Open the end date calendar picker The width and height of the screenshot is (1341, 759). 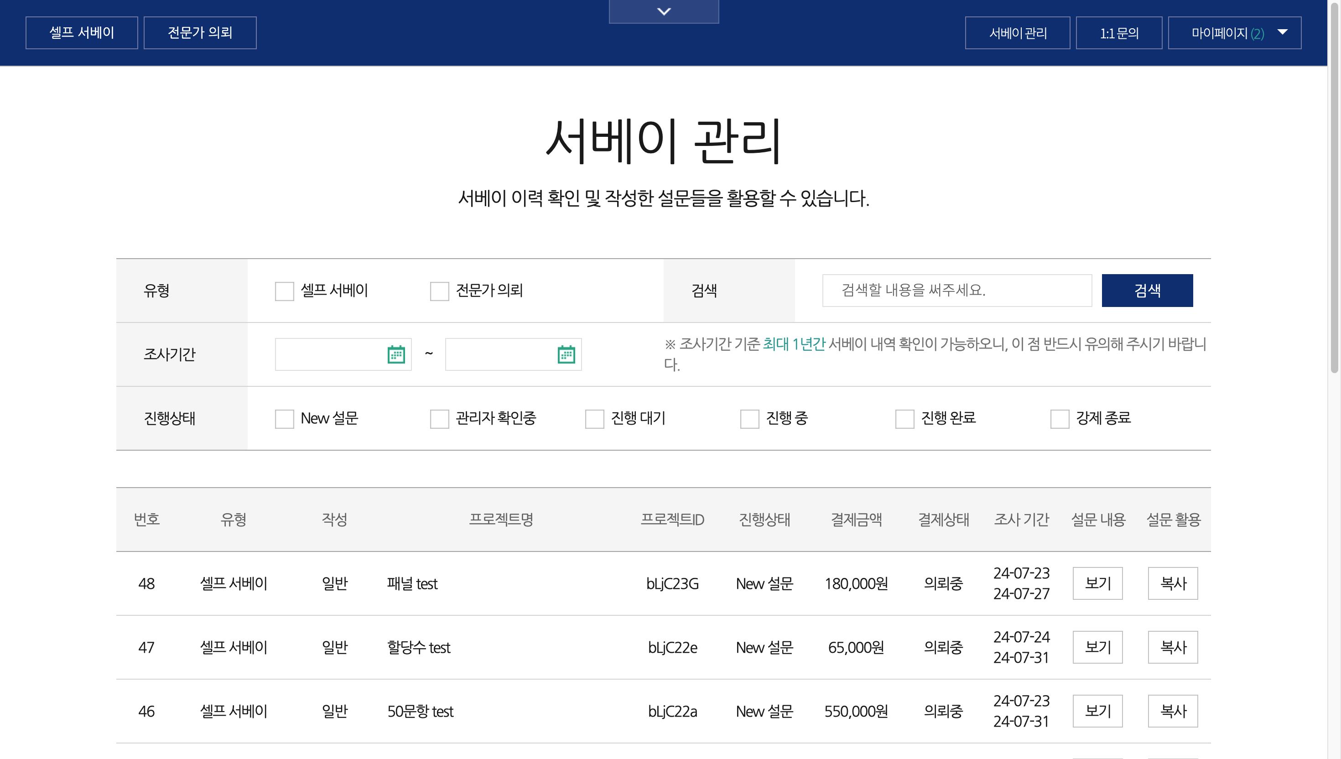tap(566, 354)
